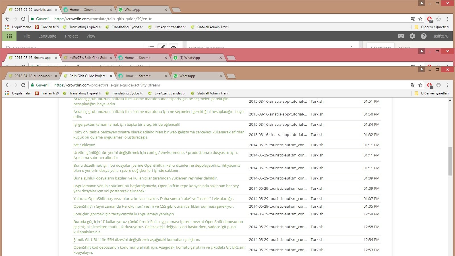Open LiveAgent translation bookmark in front window
The width and height of the screenshot is (455, 256).
pos(167,93)
